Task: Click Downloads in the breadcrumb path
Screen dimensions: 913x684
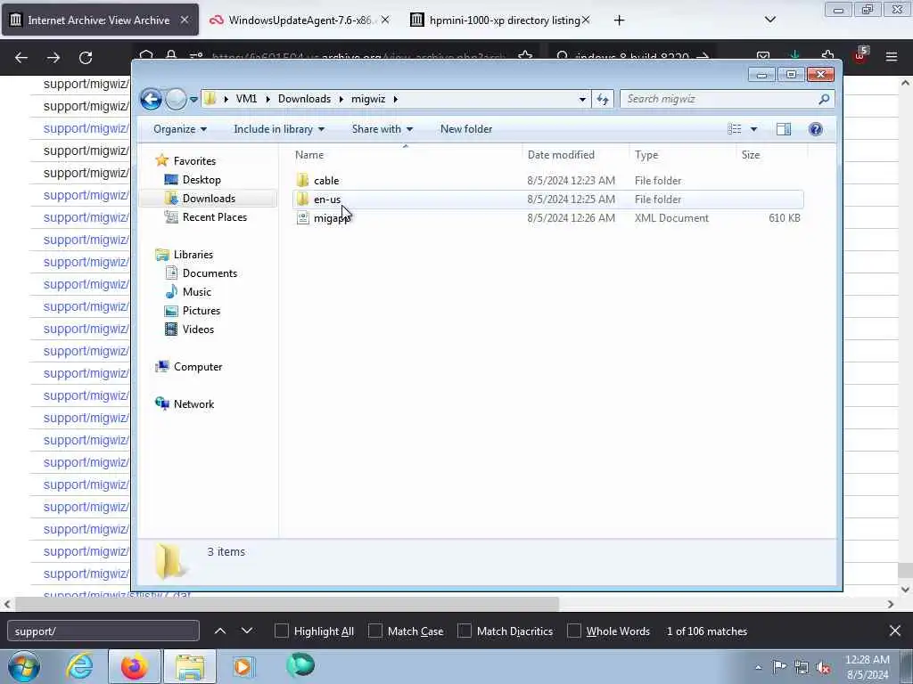Action: 304,99
